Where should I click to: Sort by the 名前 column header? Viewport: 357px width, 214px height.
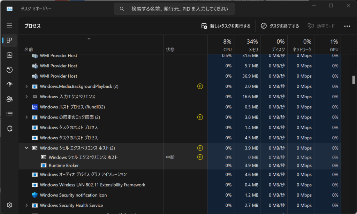click(91, 45)
